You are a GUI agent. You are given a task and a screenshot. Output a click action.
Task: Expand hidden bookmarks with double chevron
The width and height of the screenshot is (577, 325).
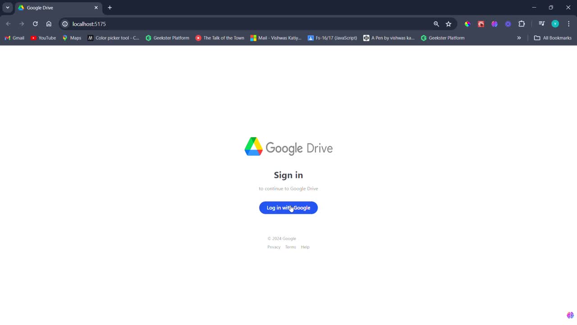pyautogui.click(x=519, y=38)
